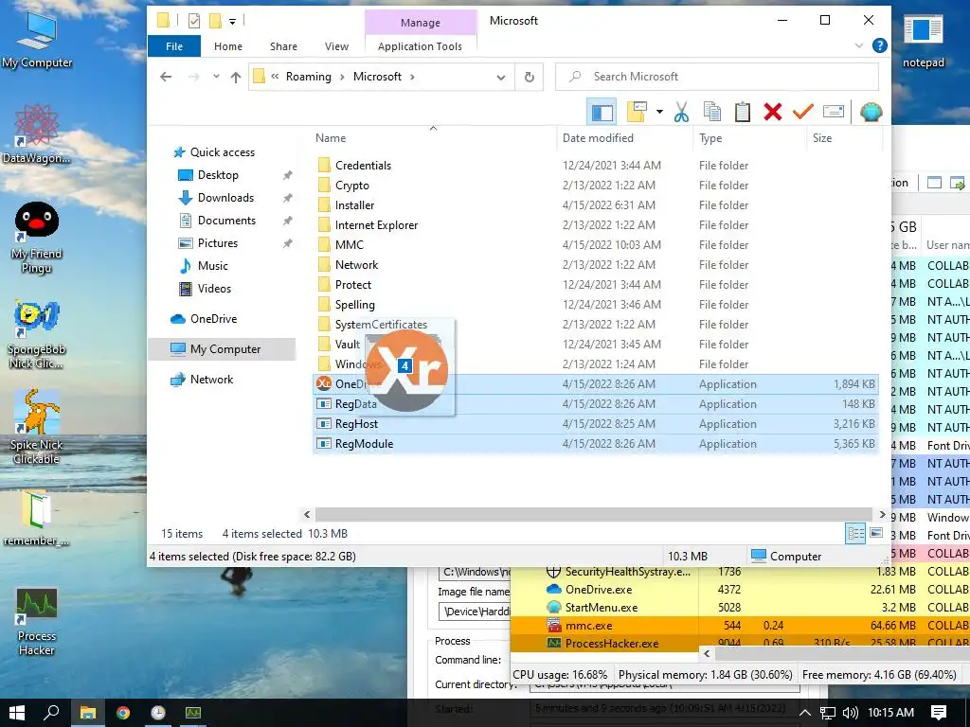Click the orange checkmark Properties icon

pos(803,112)
